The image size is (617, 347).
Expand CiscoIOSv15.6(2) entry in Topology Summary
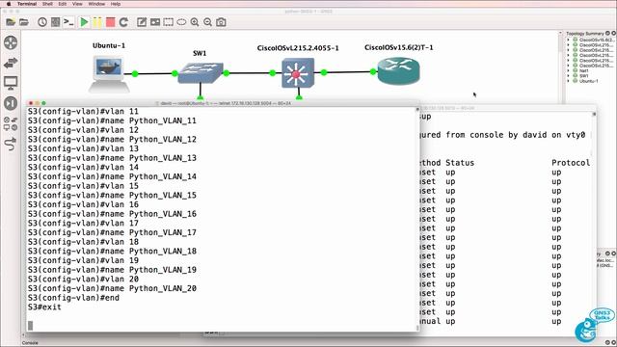pos(568,40)
